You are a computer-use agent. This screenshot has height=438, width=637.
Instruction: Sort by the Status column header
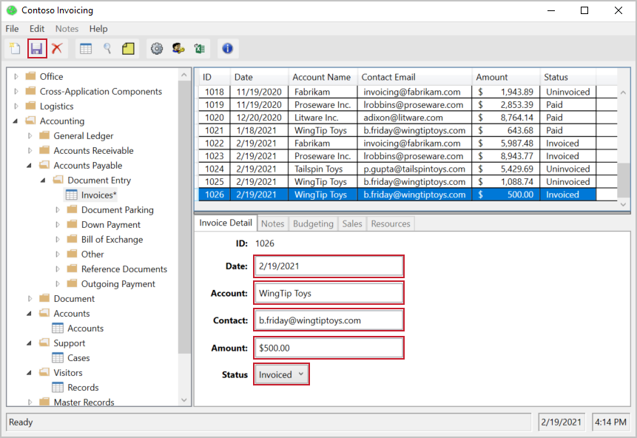568,77
